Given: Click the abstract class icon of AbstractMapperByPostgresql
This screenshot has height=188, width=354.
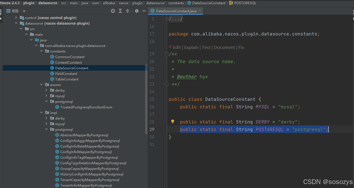Looking at the screenshot, I should pos(57,135).
